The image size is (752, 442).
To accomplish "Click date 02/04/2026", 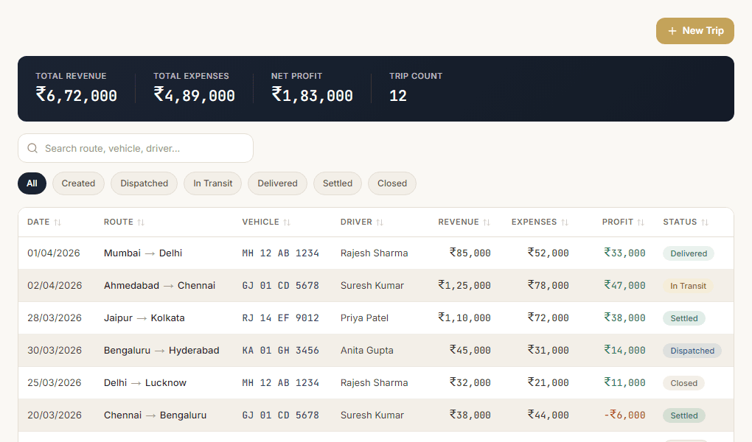I will pyautogui.click(x=55, y=286).
